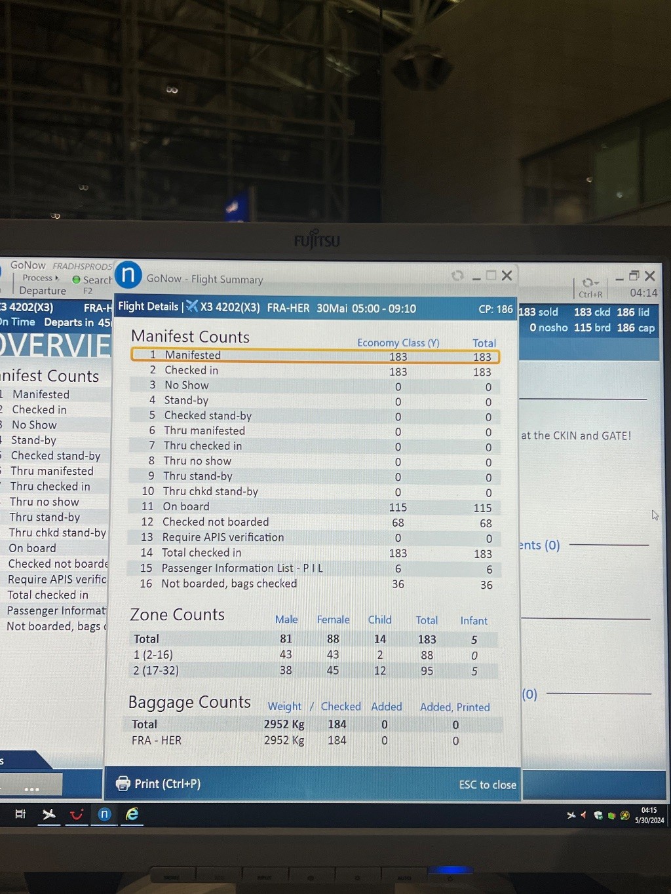Image resolution: width=671 pixels, height=894 pixels.
Task: Open Task View on the taskbar
Action: [x=20, y=814]
